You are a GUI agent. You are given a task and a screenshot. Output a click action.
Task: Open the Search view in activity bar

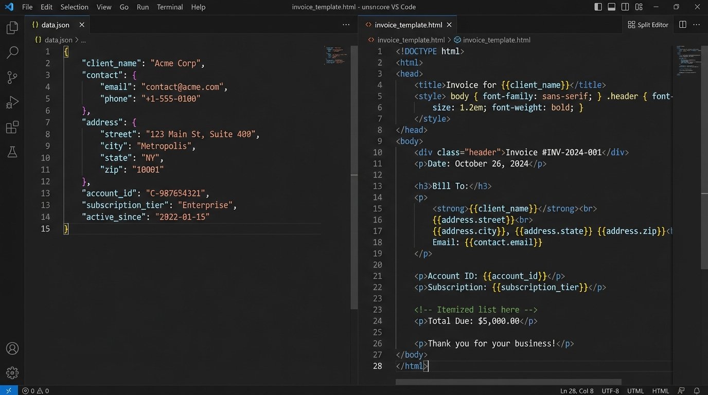point(12,52)
